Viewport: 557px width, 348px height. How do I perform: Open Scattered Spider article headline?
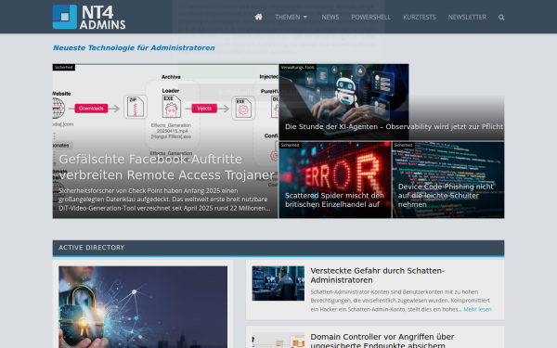pyautogui.click(x=334, y=200)
